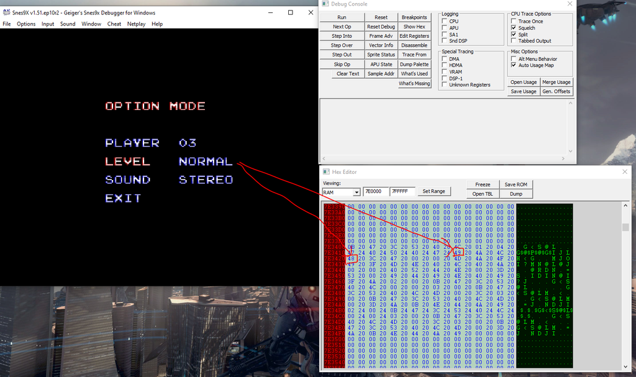Enable CPU logging checkbox
Viewport: 636px width, 377px height.
point(445,21)
